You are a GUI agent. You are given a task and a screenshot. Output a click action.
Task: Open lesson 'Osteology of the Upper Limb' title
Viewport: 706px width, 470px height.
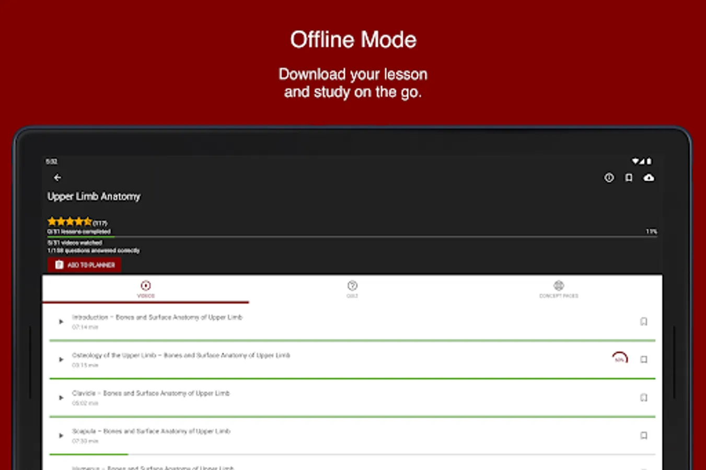coord(181,355)
